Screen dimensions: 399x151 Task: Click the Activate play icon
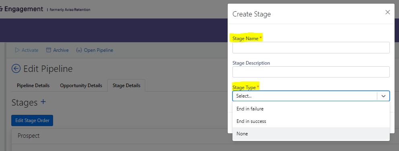click(17, 50)
